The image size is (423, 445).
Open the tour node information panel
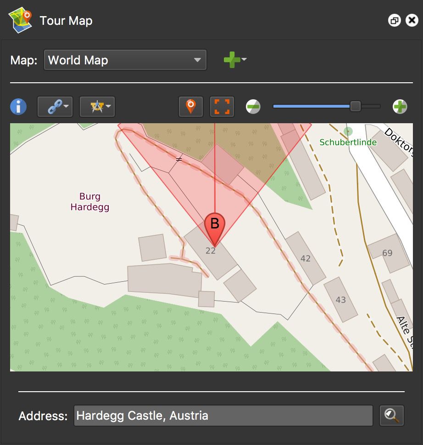pos(18,106)
